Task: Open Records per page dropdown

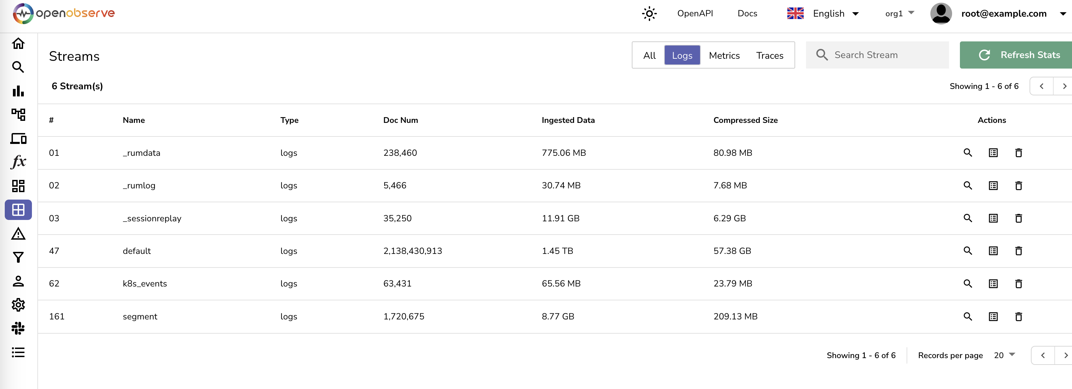Action: [1004, 355]
